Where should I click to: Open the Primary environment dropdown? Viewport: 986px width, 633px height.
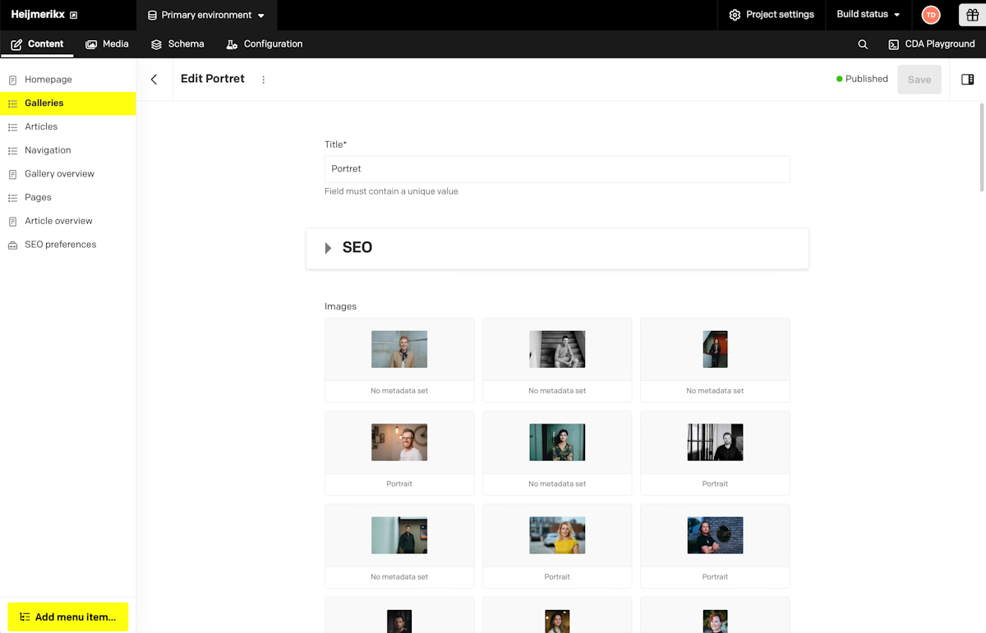[206, 15]
